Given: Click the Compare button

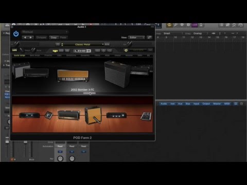Looking at the screenshot, I should pyautogui.click(x=41, y=38).
